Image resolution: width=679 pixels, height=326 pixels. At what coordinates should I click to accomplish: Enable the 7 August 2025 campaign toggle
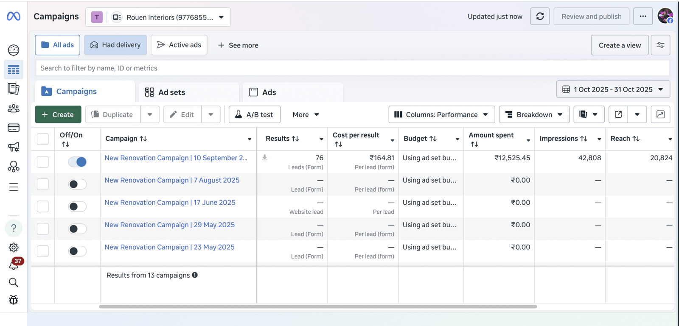pyautogui.click(x=77, y=184)
